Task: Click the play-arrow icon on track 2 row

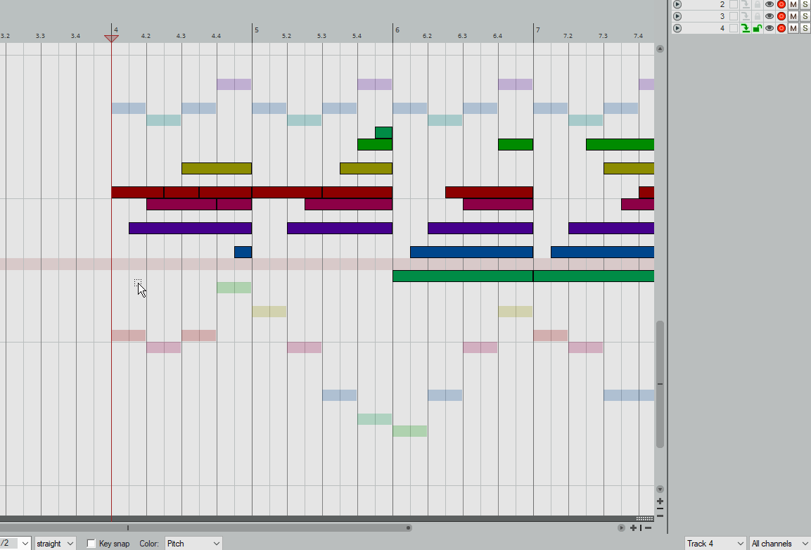Action: 677,4
